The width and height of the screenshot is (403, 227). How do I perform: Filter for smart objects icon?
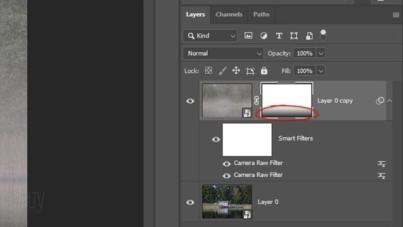309,35
